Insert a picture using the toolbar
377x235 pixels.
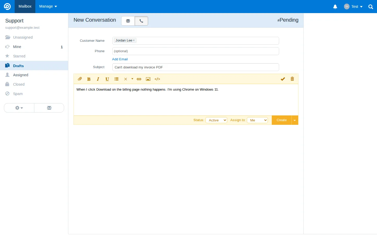(x=148, y=79)
